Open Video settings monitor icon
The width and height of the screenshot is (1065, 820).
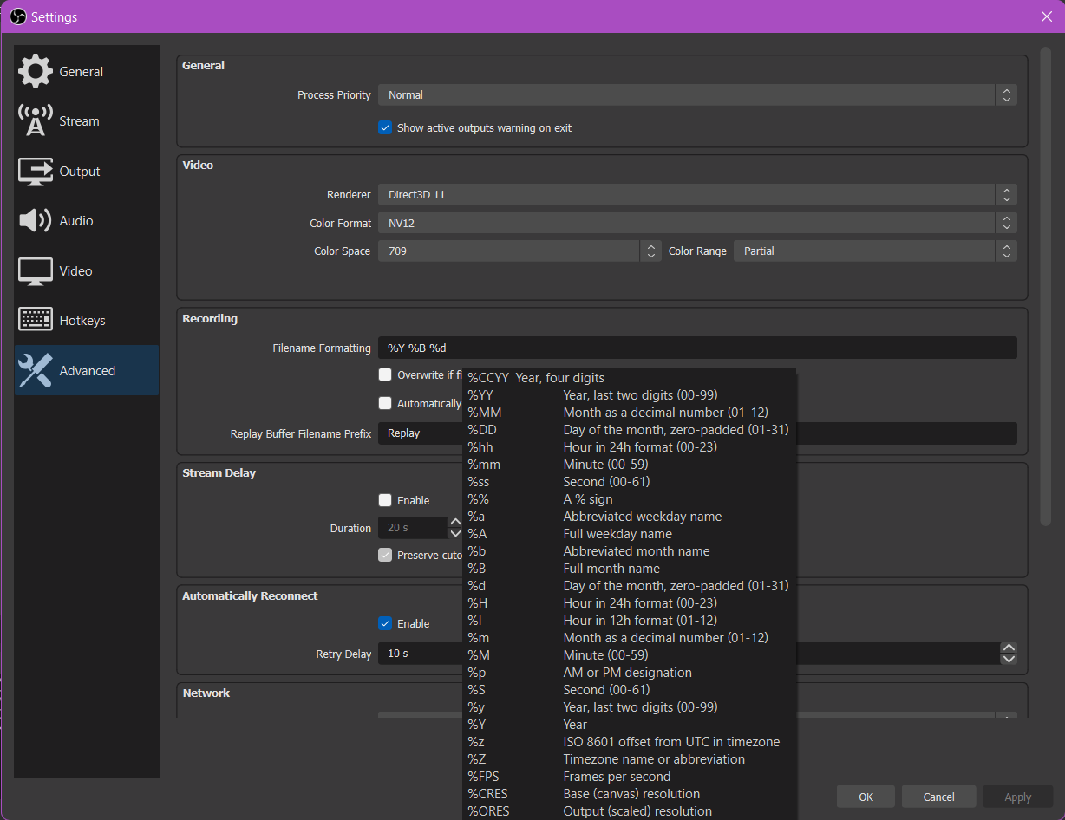click(x=35, y=270)
